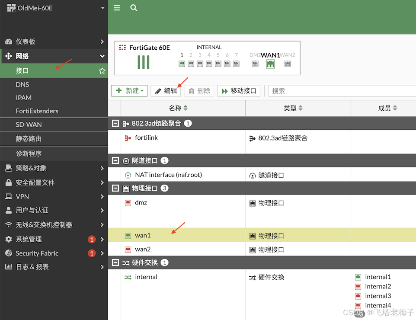Screen dimensions: 416x320
Task: Expand the 系统管理 menu chevron
Action: click(102, 239)
